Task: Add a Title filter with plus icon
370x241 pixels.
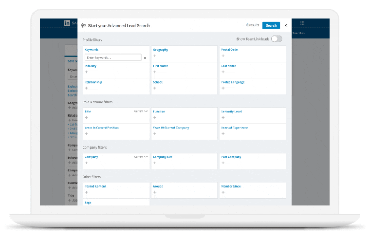Action: click(x=86, y=117)
